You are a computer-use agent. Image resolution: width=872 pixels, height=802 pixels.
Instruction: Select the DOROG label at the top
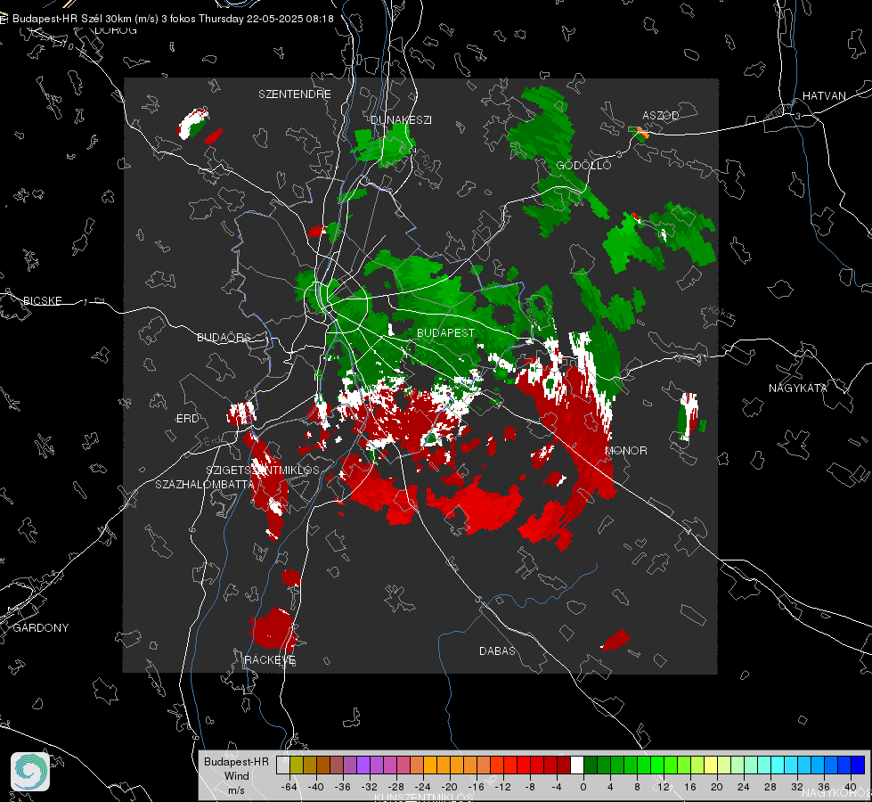(x=115, y=30)
